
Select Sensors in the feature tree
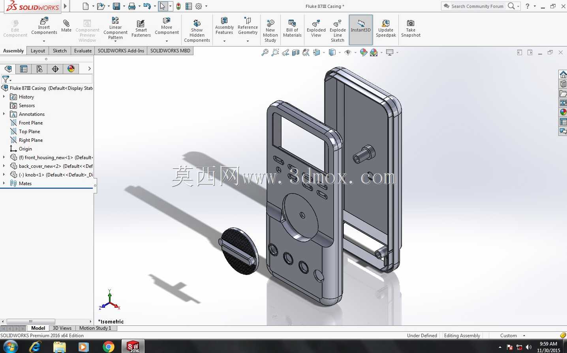(x=27, y=106)
